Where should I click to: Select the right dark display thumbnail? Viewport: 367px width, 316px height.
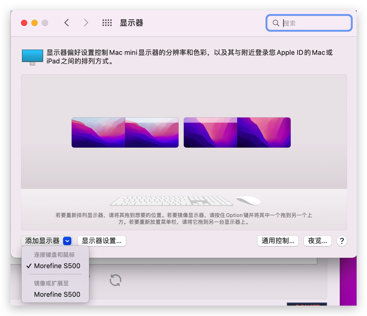click(237, 133)
